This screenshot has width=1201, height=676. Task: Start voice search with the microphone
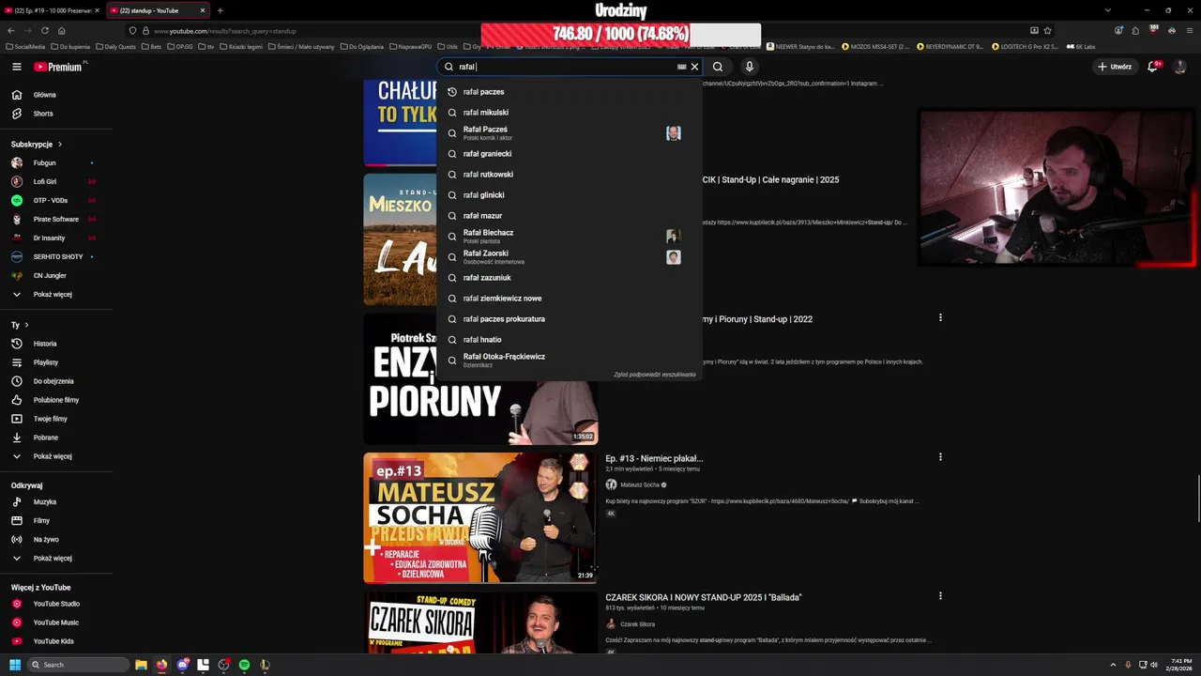point(749,67)
